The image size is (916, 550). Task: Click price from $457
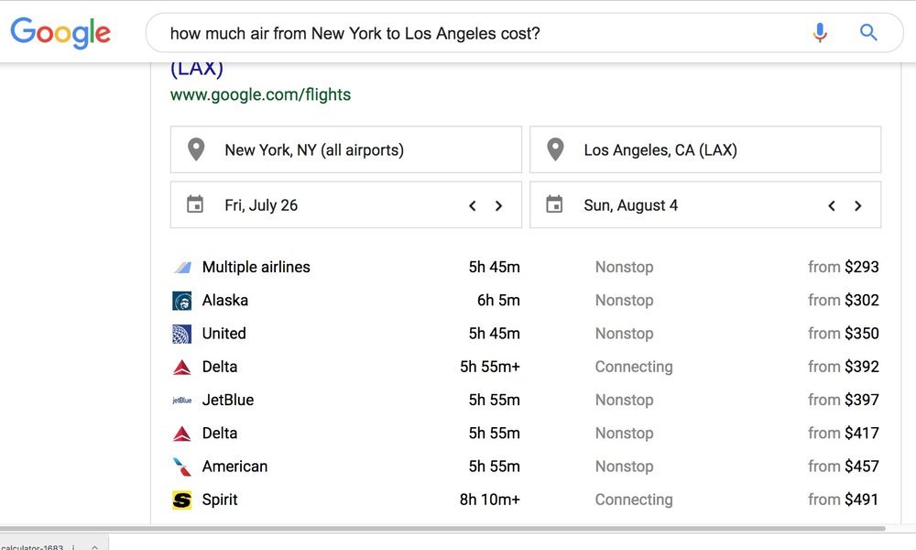click(843, 467)
